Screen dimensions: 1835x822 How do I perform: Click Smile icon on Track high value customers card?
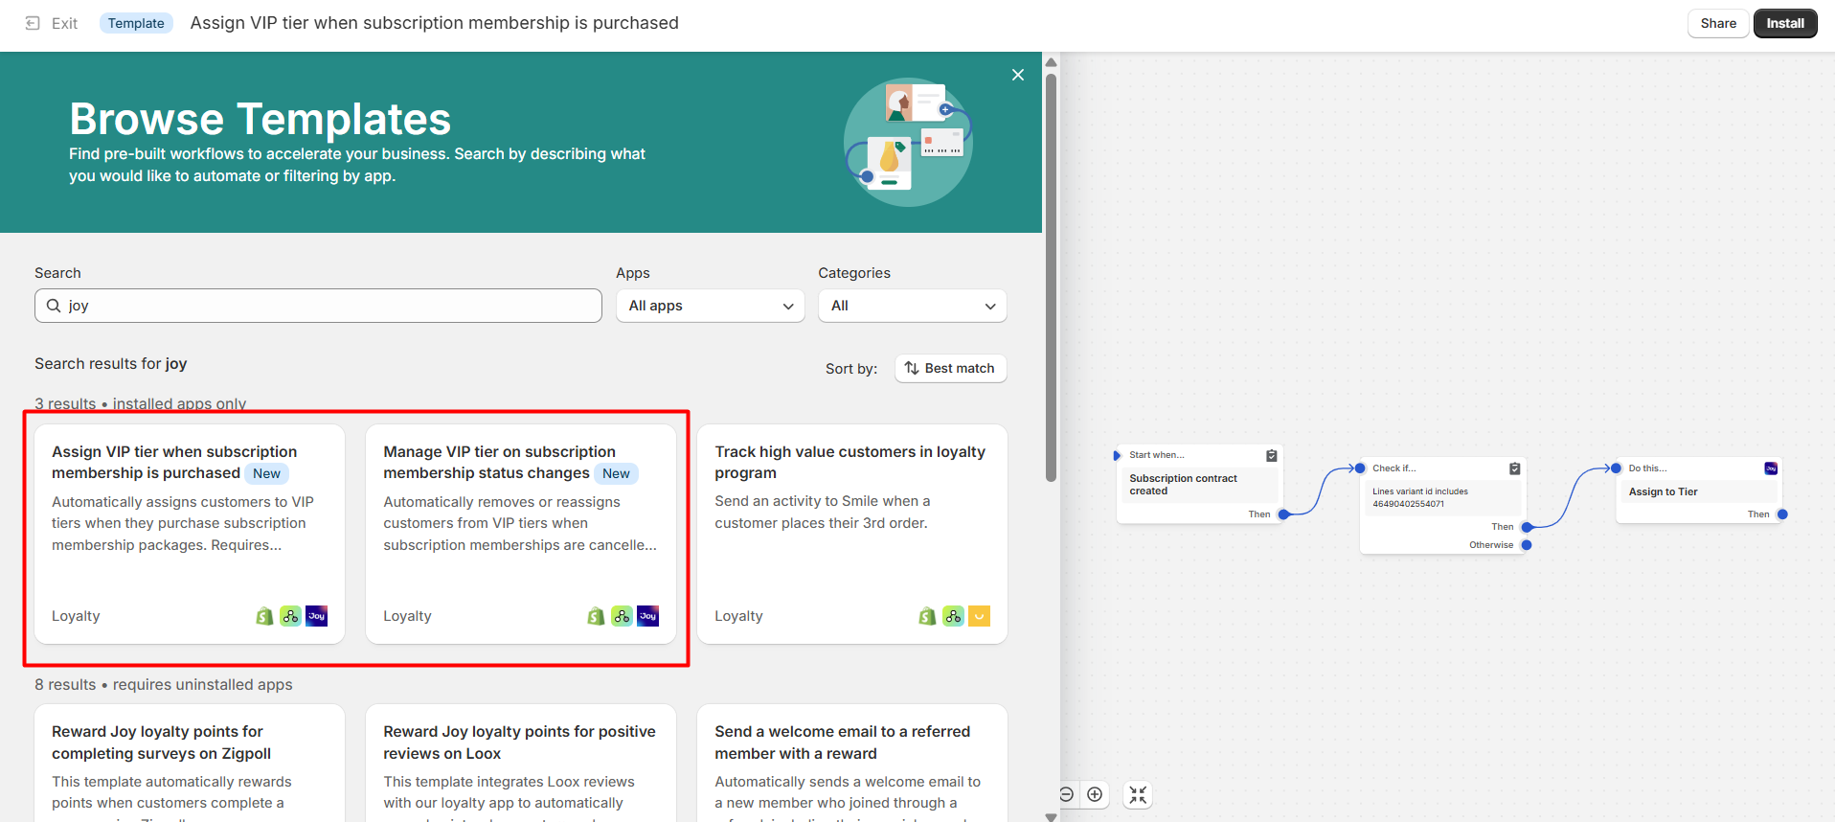[x=979, y=616]
